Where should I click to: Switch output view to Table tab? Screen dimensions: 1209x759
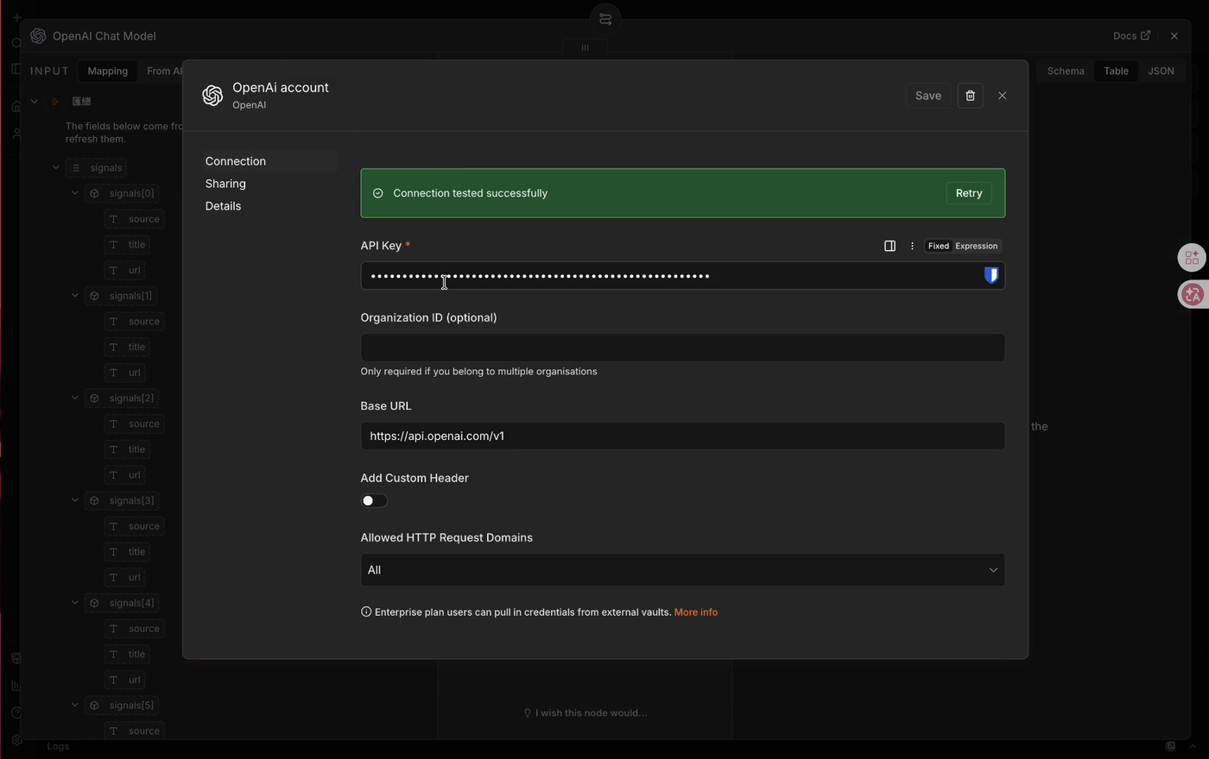[1116, 71]
